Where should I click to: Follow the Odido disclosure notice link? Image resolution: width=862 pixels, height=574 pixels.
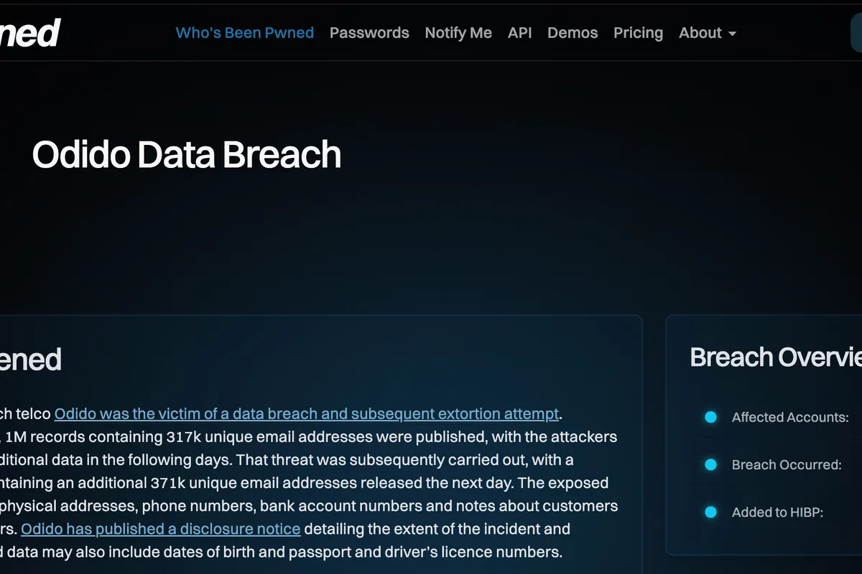160,530
